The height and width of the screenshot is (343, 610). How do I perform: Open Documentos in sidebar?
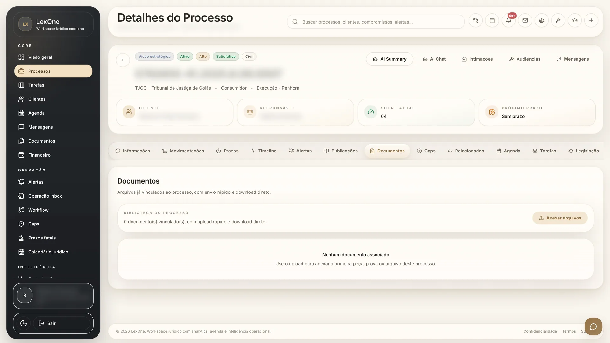(53, 141)
